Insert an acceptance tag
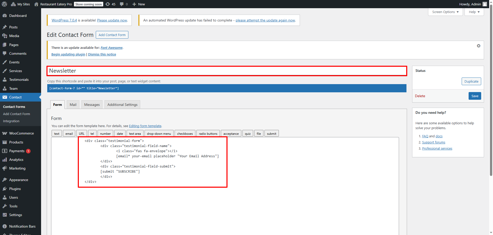The width and height of the screenshot is (493, 235). [231, 133]
